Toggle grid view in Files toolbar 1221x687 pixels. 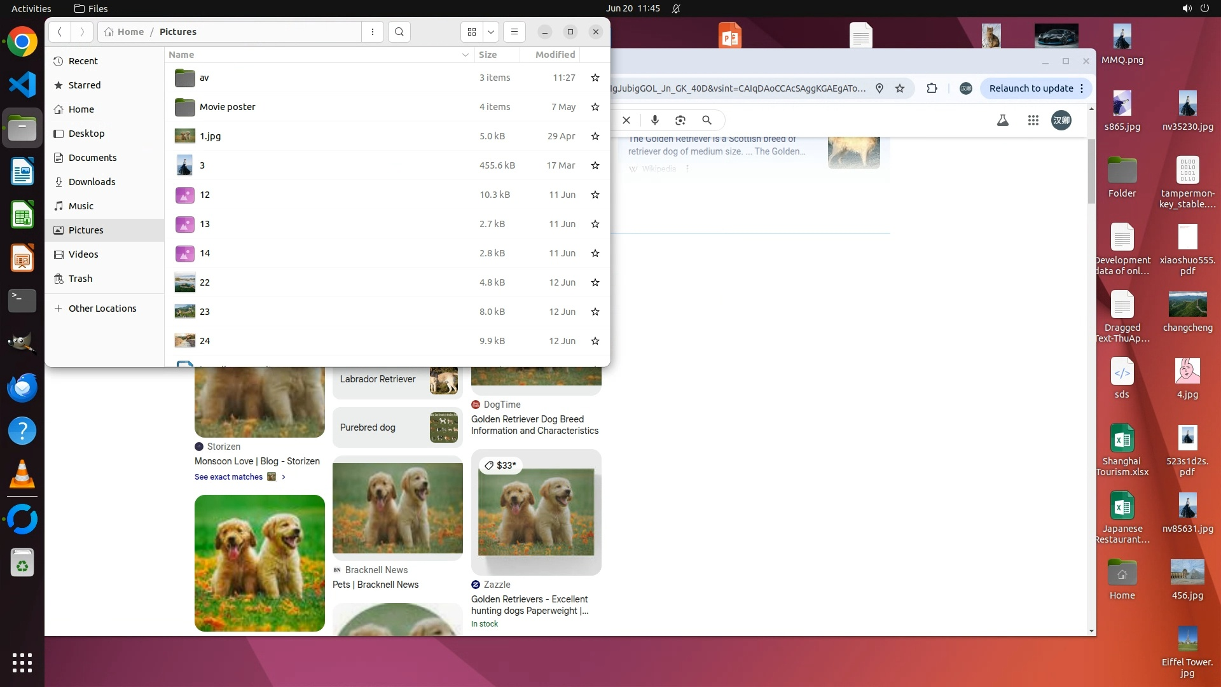coord(471,32)
